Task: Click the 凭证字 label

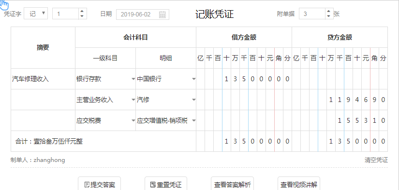Action: [13, 14]
